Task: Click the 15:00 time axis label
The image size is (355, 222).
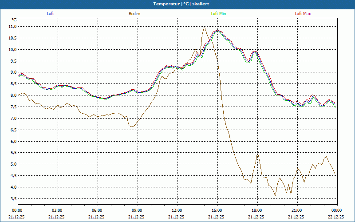Action: 217,210
